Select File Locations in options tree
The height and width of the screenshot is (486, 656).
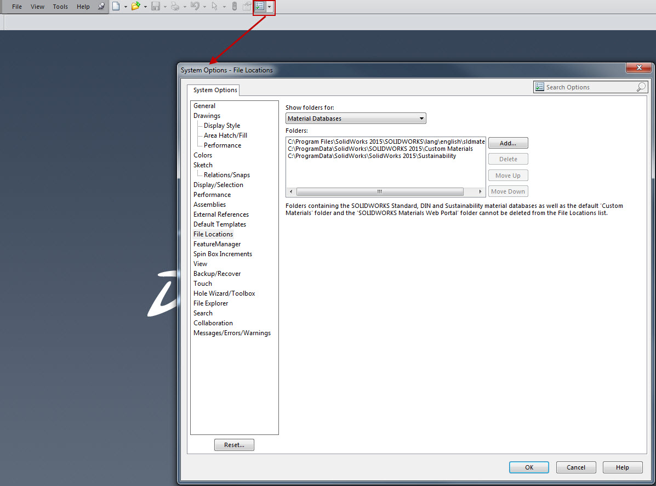coord(213,234)
